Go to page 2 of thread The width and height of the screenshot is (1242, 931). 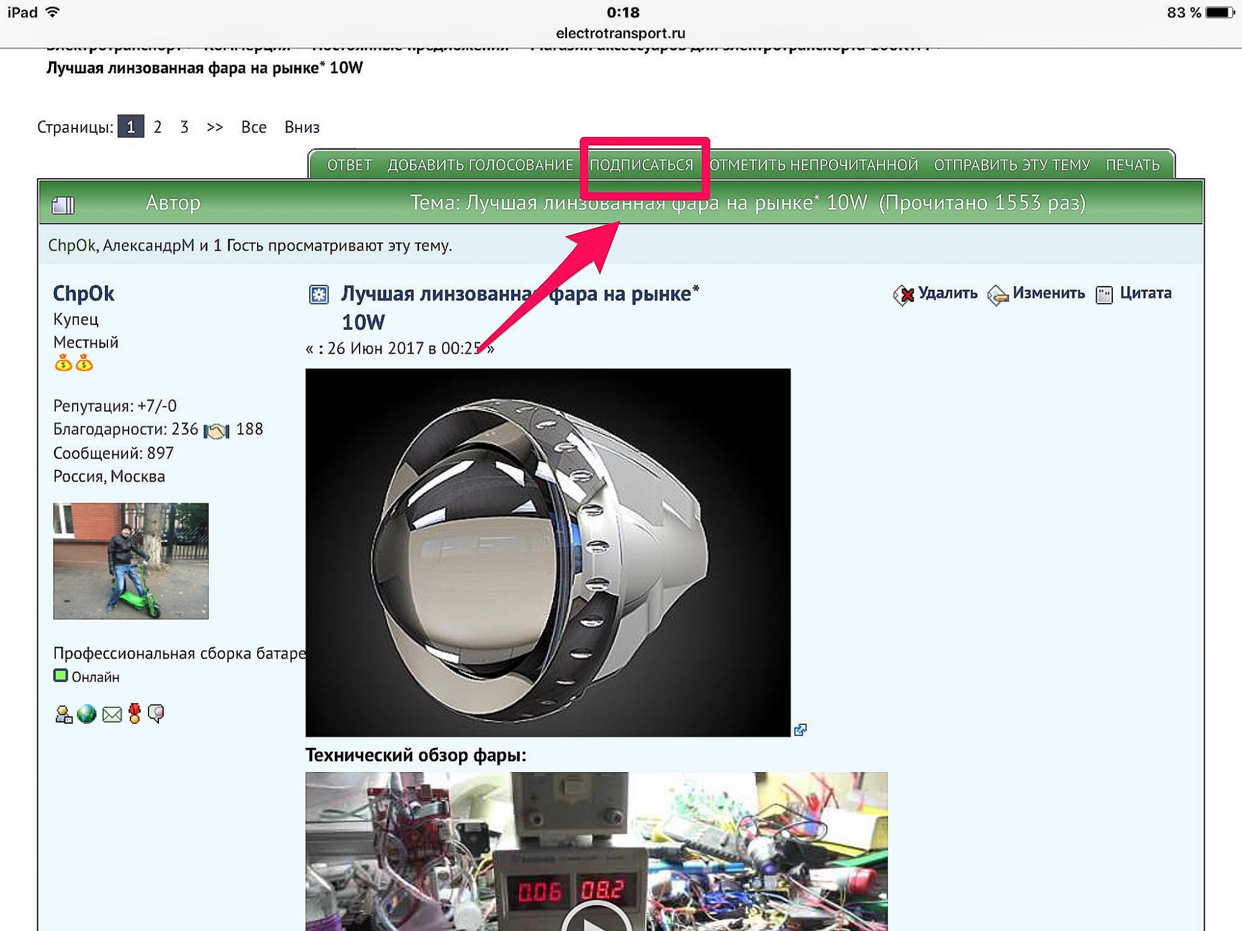pos(158,127)
